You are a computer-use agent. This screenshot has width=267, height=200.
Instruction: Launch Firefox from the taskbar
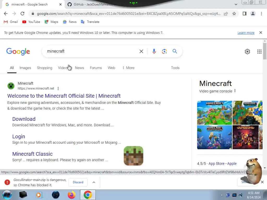click(x=72, y=195)
